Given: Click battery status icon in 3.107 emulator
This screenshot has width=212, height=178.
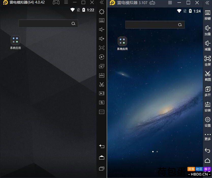Looking at the screenshot, I should 190,11.
